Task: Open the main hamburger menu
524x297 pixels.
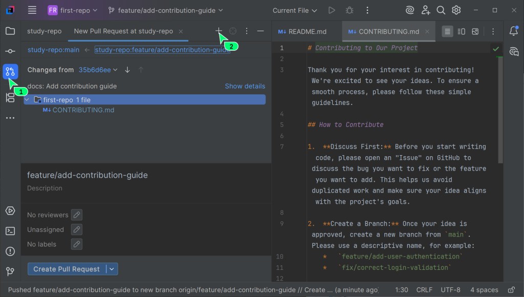Action: point(32,10)
